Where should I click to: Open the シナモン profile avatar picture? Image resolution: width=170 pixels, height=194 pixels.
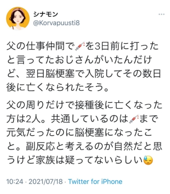(x=18, y=18)
